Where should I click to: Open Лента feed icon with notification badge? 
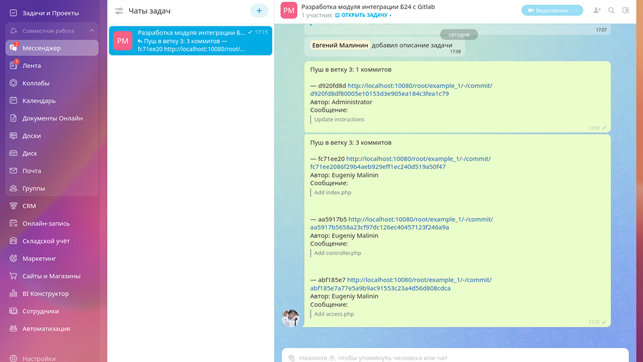[x=14, y=65]
